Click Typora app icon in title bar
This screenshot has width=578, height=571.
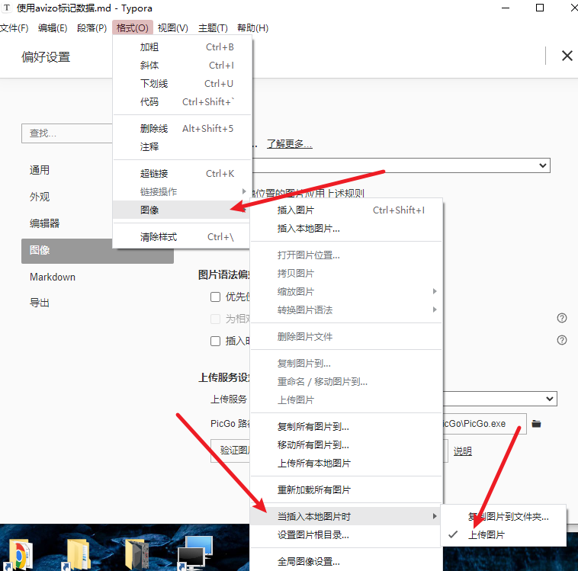[7, 8]
